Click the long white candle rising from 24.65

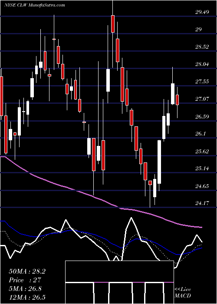pyautogui.click(x=159, y=162)
